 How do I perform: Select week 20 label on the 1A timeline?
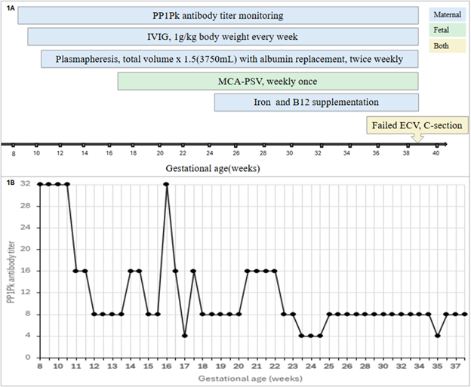coord(160,153)
